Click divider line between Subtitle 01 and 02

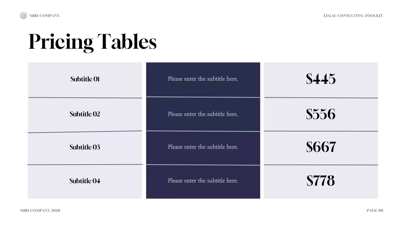85,98
